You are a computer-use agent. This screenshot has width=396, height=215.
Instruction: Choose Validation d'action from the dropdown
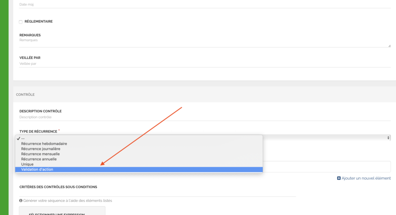pos(37,169)
